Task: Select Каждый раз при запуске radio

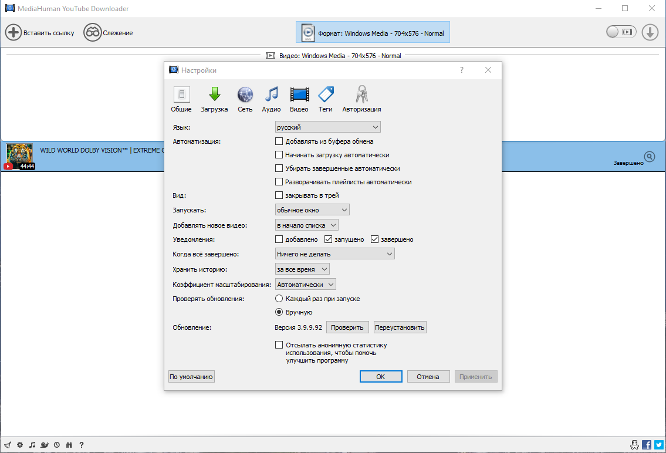Action: [x=279, y=299]
